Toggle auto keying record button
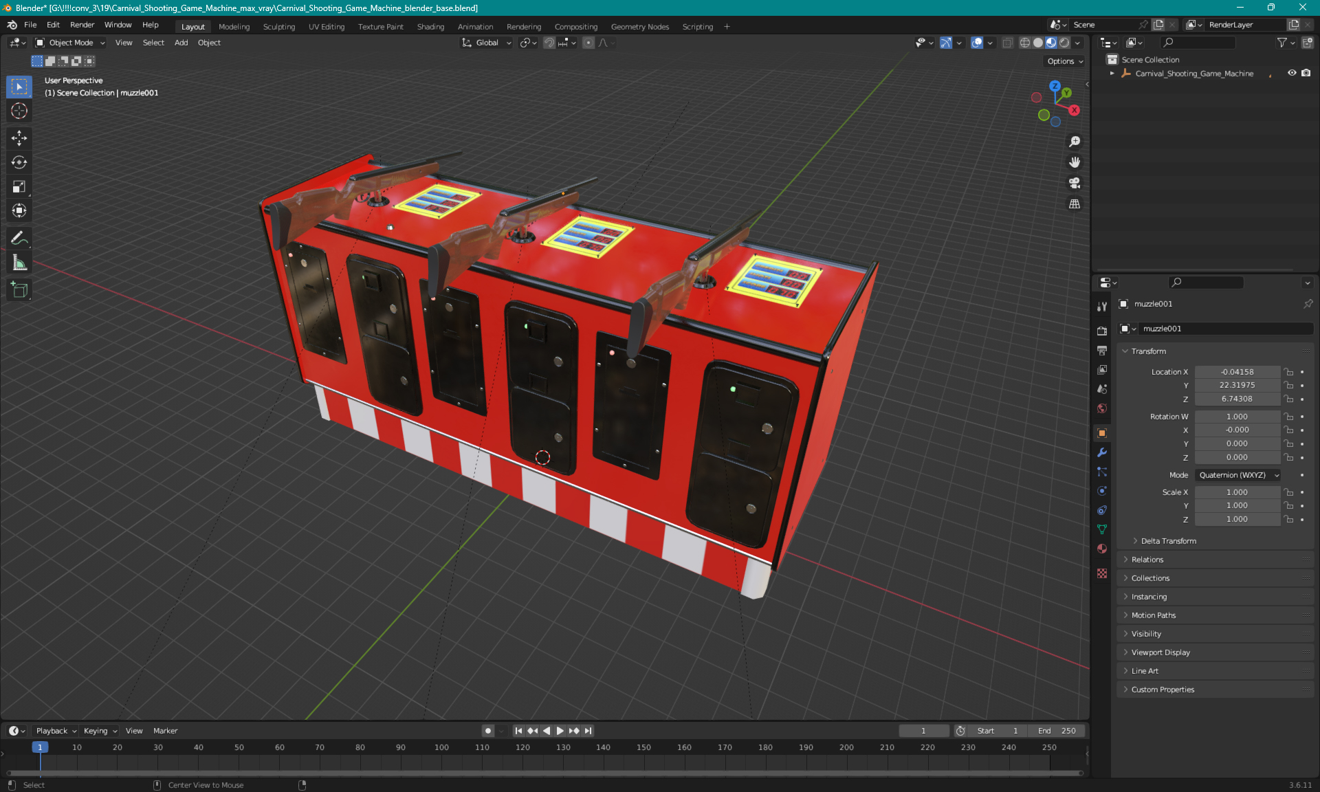 [x=487, y=731]
